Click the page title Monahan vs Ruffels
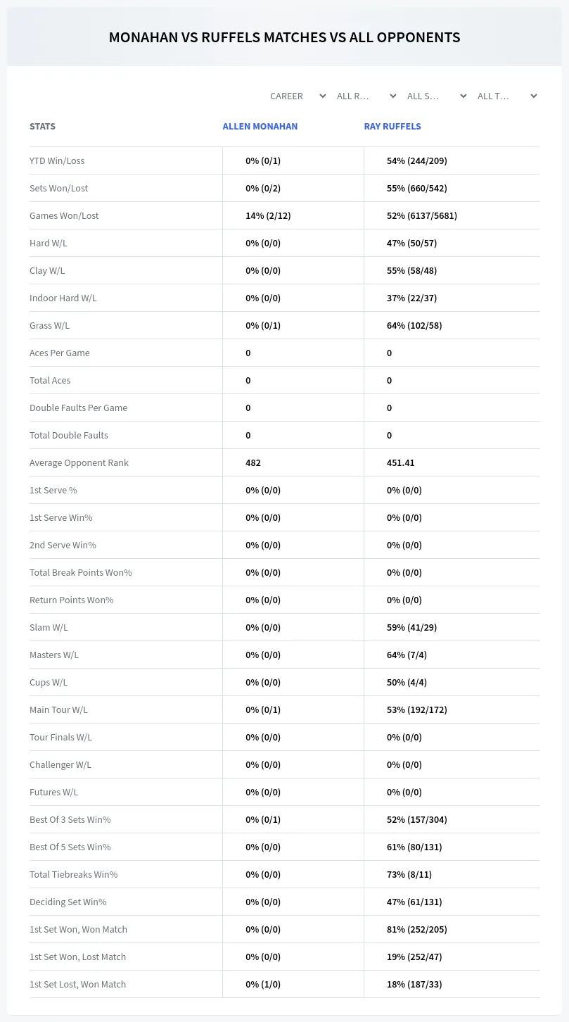 pos(284,37)
